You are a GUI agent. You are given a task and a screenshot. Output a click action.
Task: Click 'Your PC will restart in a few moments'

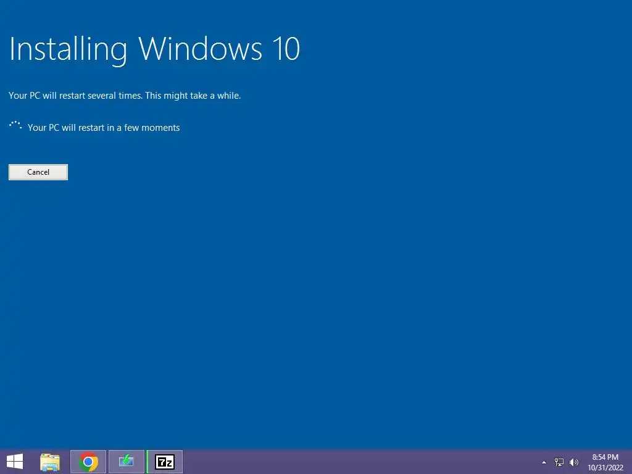[104, 128]
